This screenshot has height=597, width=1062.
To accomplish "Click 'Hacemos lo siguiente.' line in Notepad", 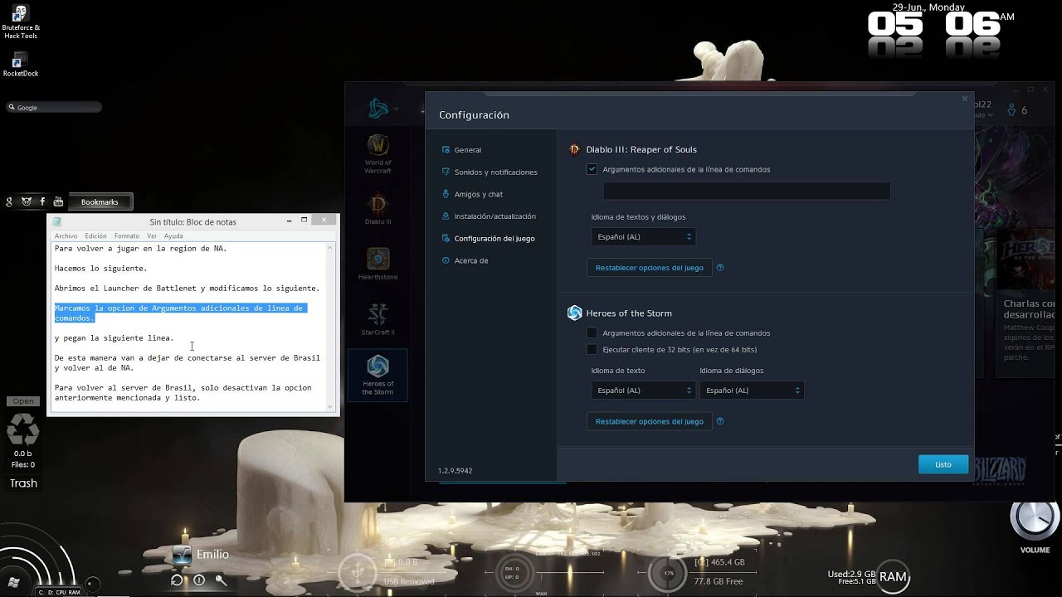I will point(100,269).
